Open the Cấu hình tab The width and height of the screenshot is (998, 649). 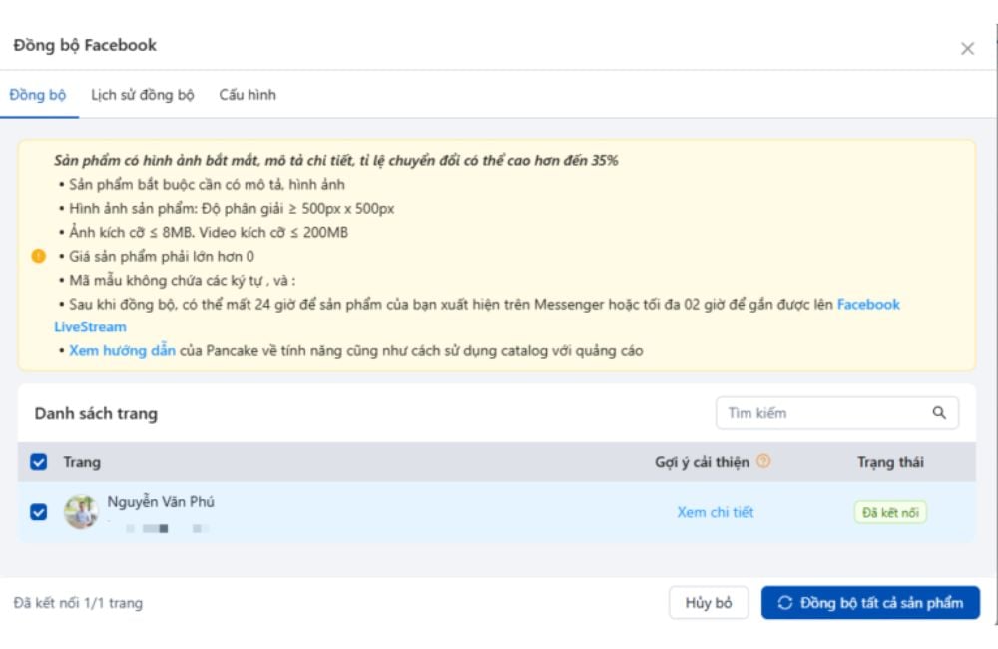point(248,95)
